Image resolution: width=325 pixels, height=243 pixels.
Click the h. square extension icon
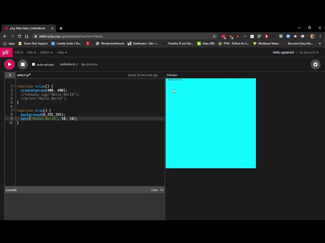coord(281,36)
